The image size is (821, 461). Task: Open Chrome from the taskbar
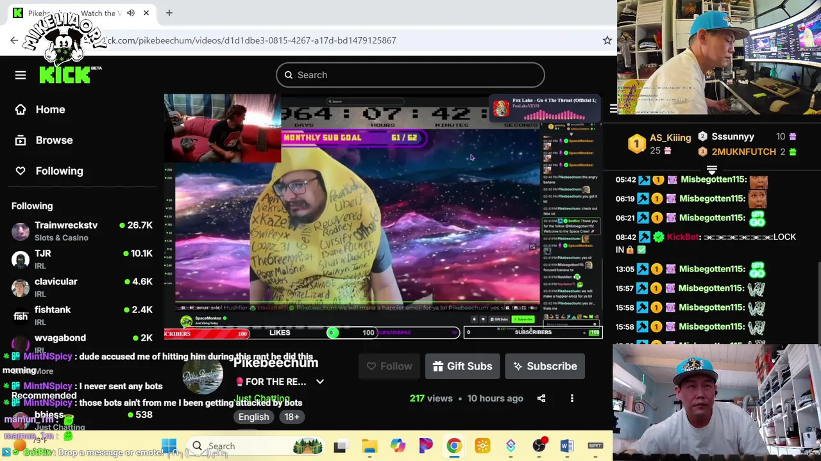453,446
